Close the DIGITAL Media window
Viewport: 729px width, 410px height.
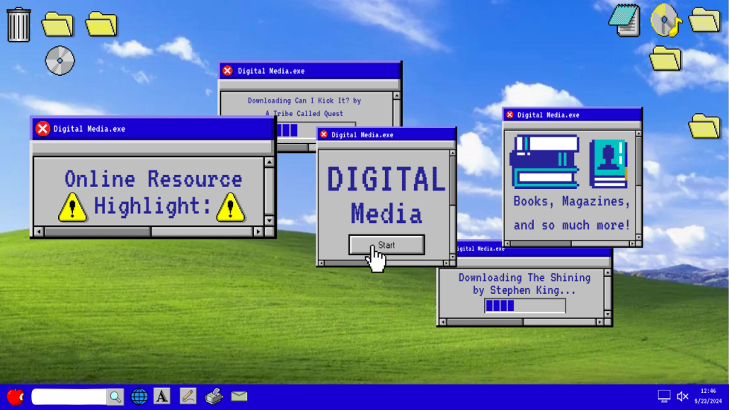coord(324,135)
